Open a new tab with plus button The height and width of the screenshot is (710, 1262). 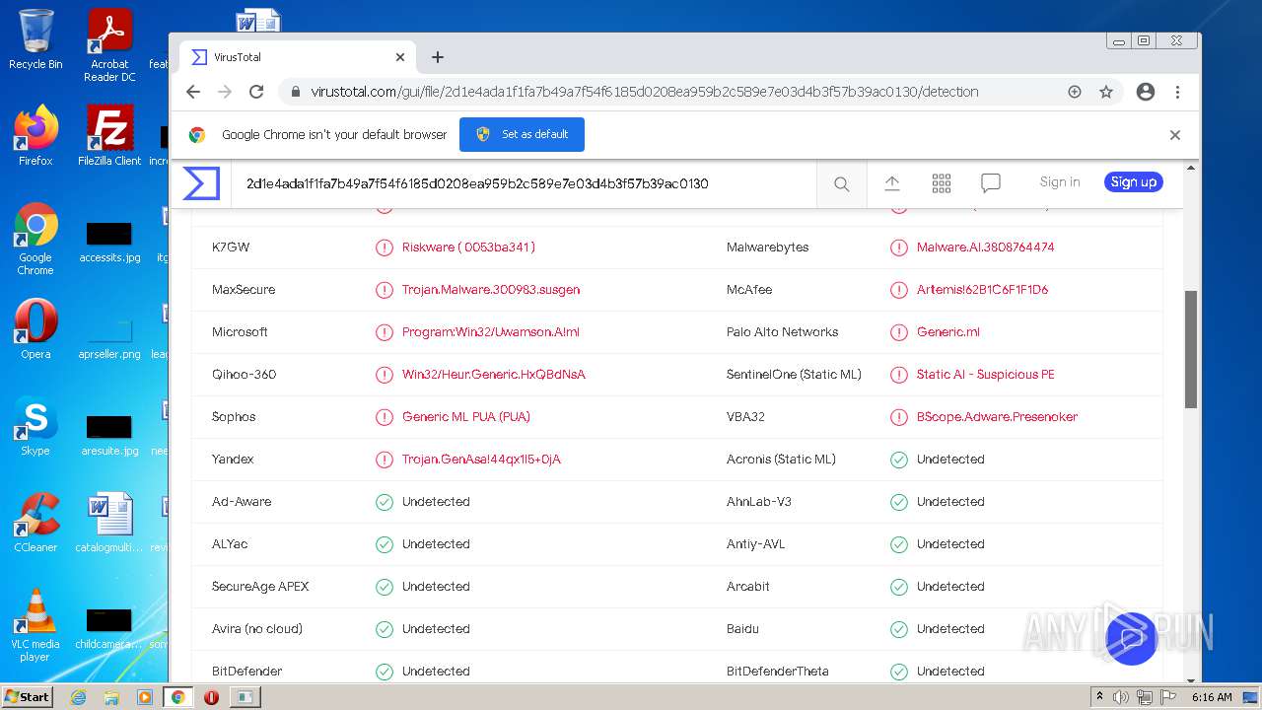pyautogui.click(x=438, y=57)
